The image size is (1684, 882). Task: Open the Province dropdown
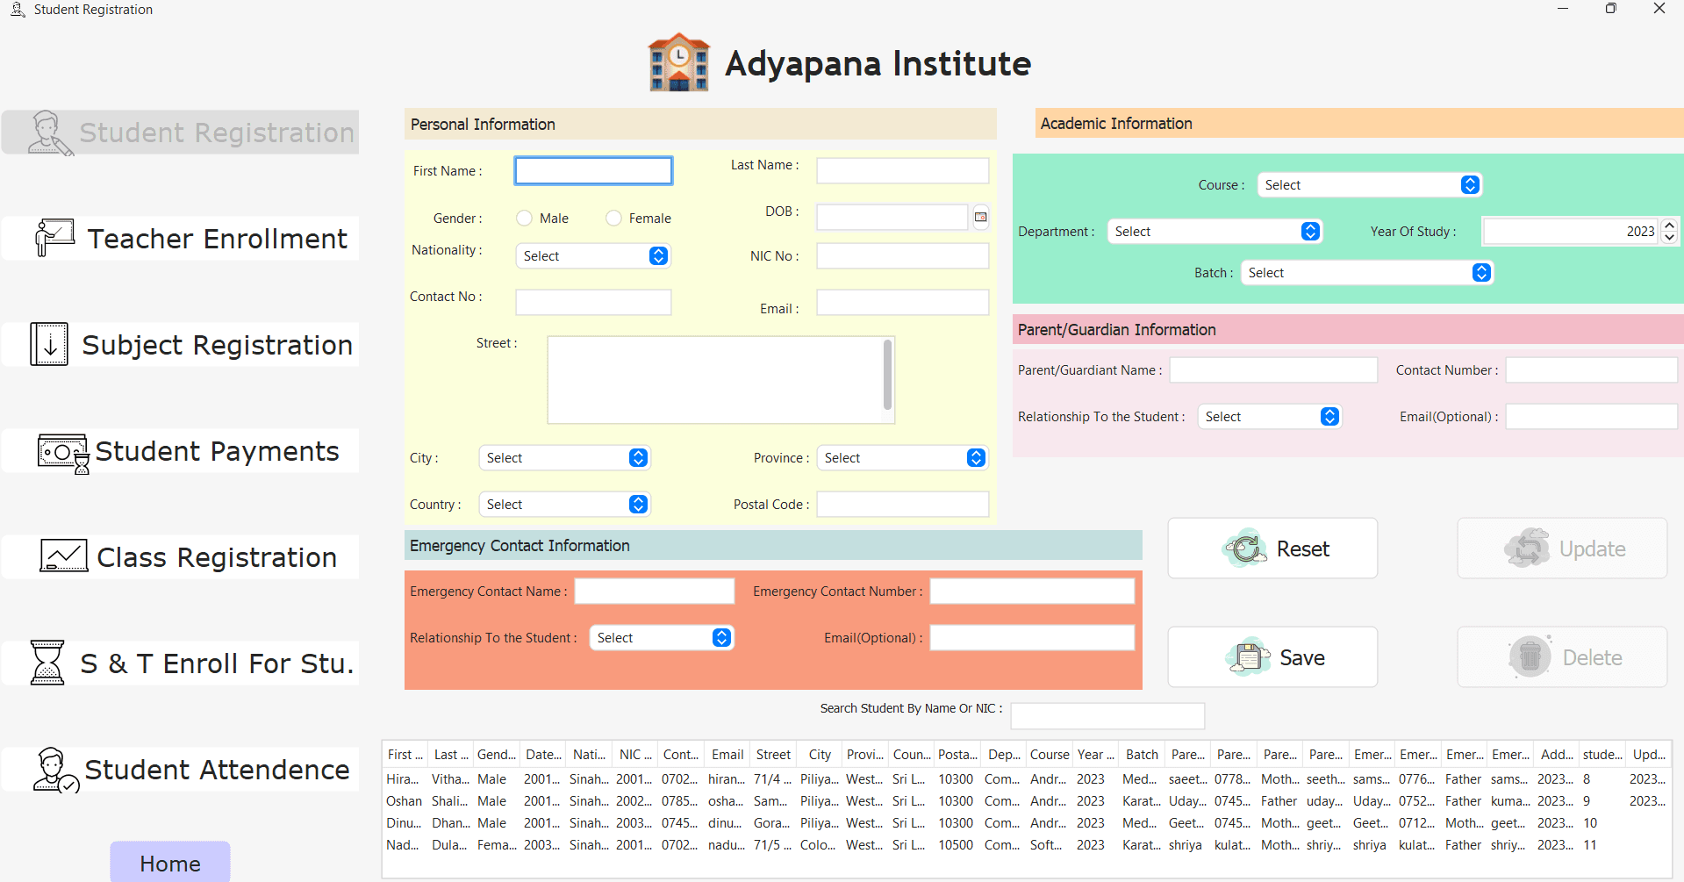tap(976, 458)
